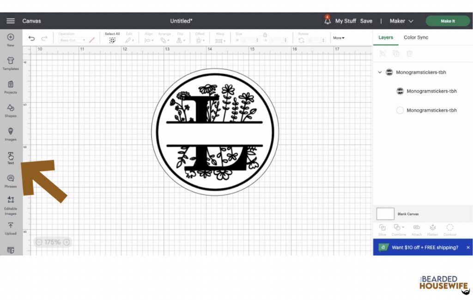The height and width of the screenshot is (300, 473).
Task: Close the $10 off promotion banner
Action: [x=467, y=247]
